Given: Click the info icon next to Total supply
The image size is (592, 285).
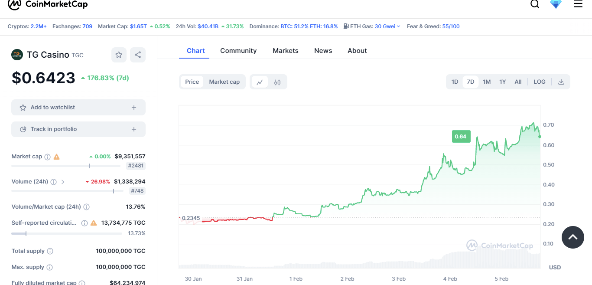Looking at the screenshot, I should click(x=50, y=251).
